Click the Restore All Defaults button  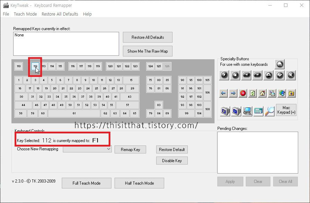[x=148, y=37]
